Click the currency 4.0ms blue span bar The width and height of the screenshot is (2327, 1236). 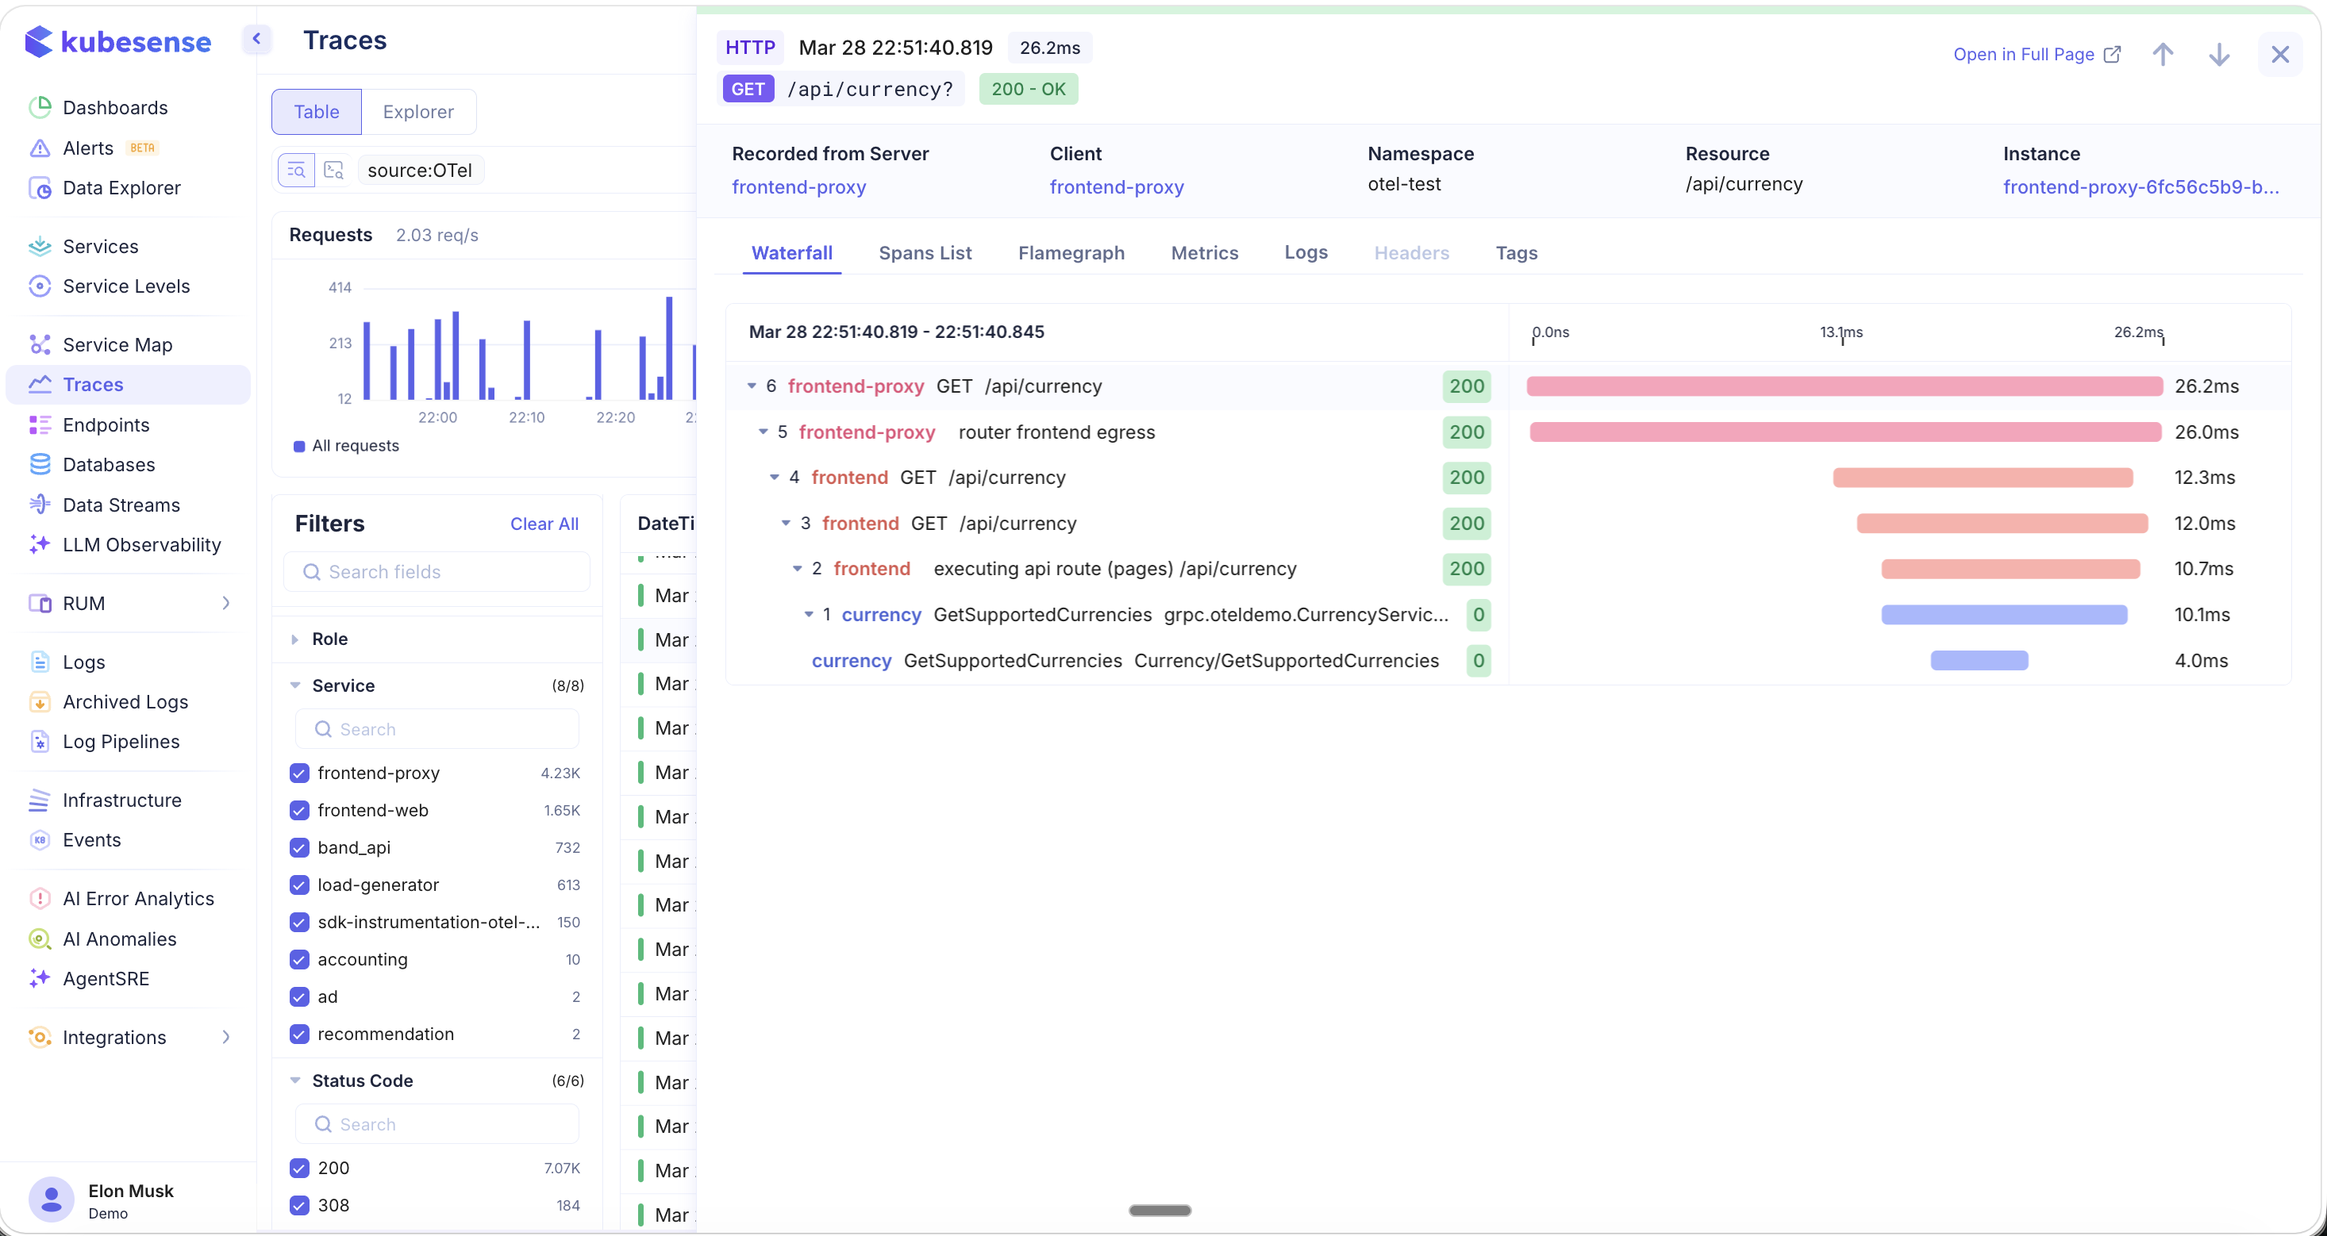point(1979,661)
